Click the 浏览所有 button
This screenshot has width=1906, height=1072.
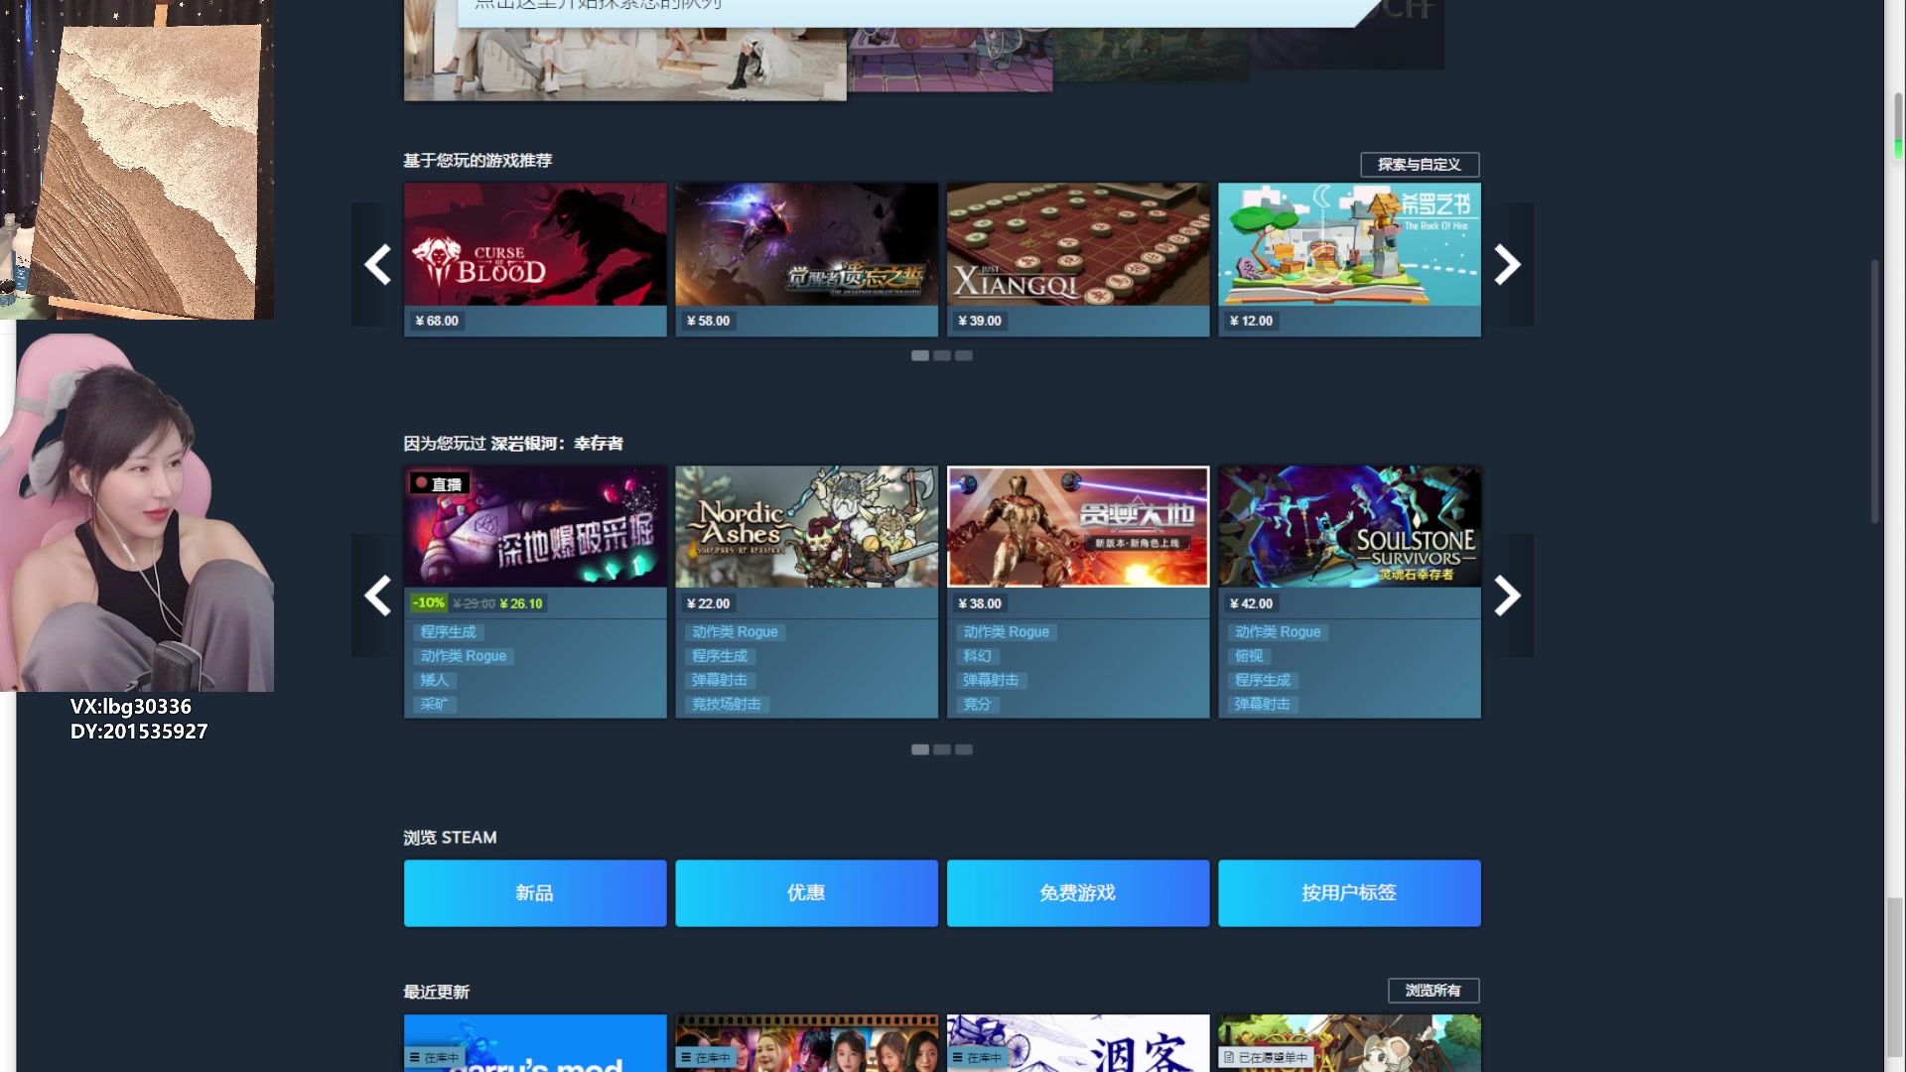pyautogui.click(x=1432, y=991)
